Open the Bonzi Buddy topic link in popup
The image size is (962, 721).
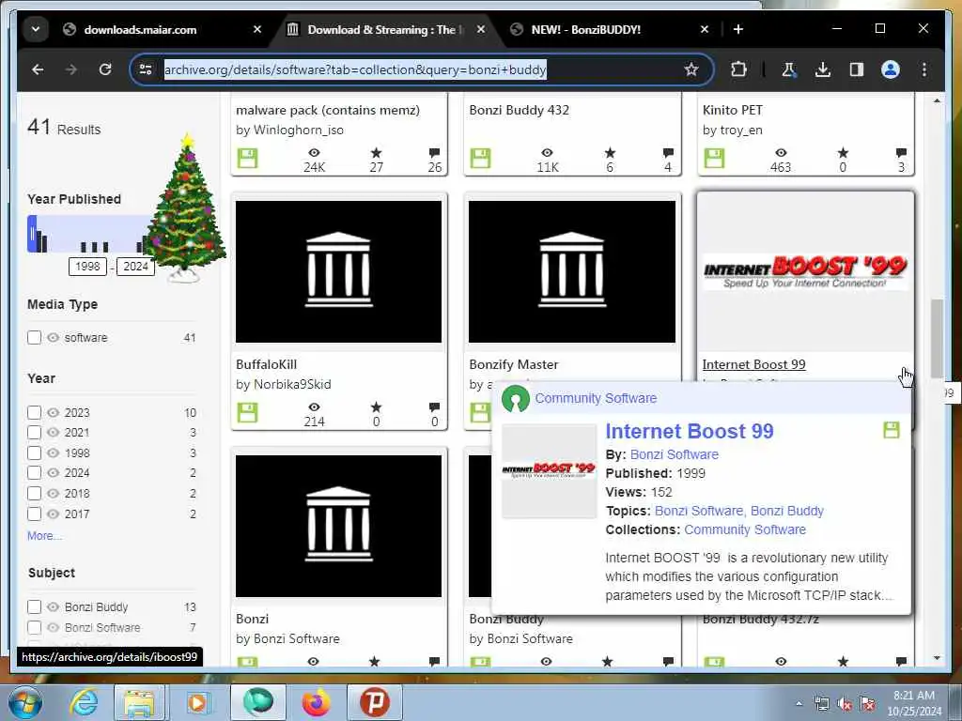tap(787, 511)
